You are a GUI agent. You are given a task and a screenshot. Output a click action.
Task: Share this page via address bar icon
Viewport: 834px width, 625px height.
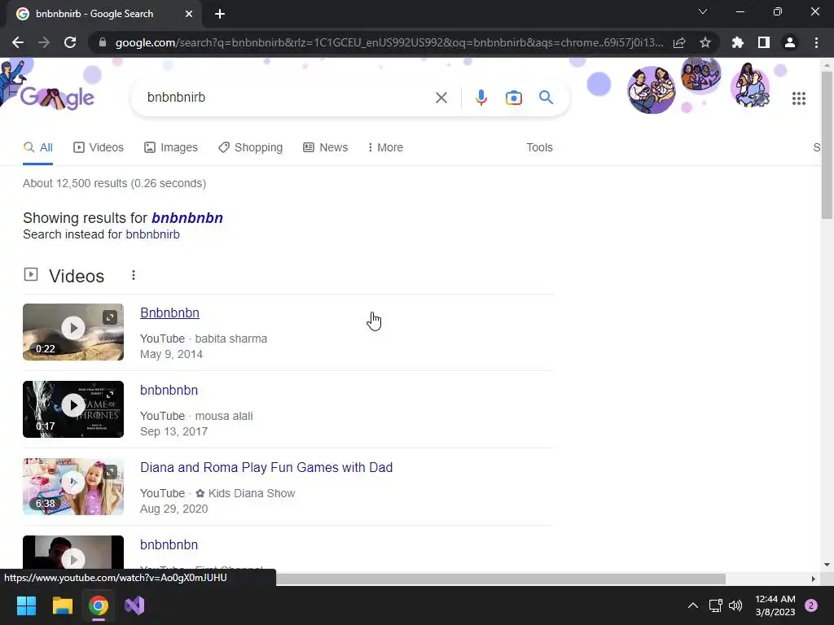click(679, 42)
